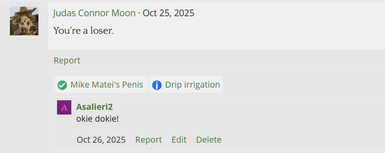Viewport: 385px width, 153px height.
Task: Click the Oct 25, 2025 post date
Action: pyautogui.click(x=168, y=13)
